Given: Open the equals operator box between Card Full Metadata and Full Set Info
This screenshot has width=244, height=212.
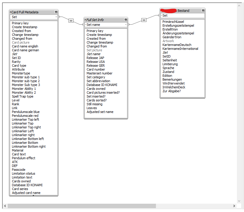Looking at the screenshot, I should click(x=71, y=20).
